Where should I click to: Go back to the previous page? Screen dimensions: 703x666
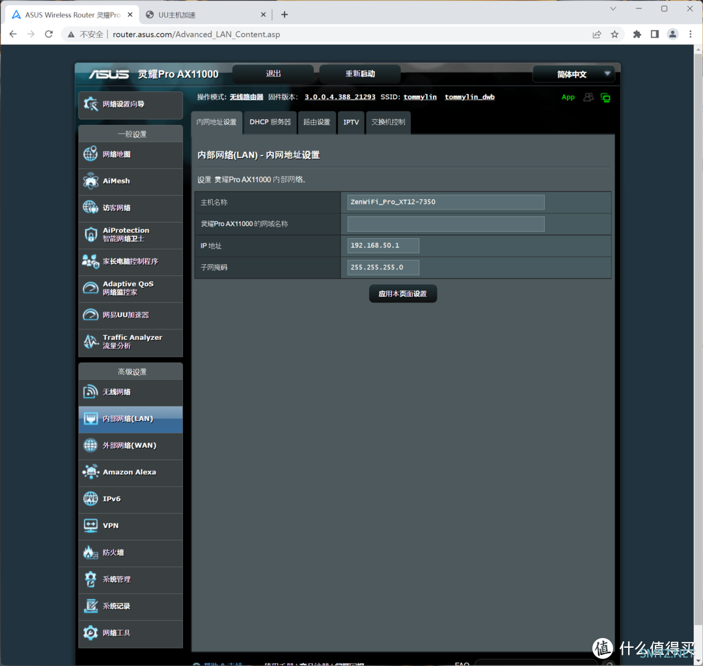pyautogui.click(x=13, y=35)
